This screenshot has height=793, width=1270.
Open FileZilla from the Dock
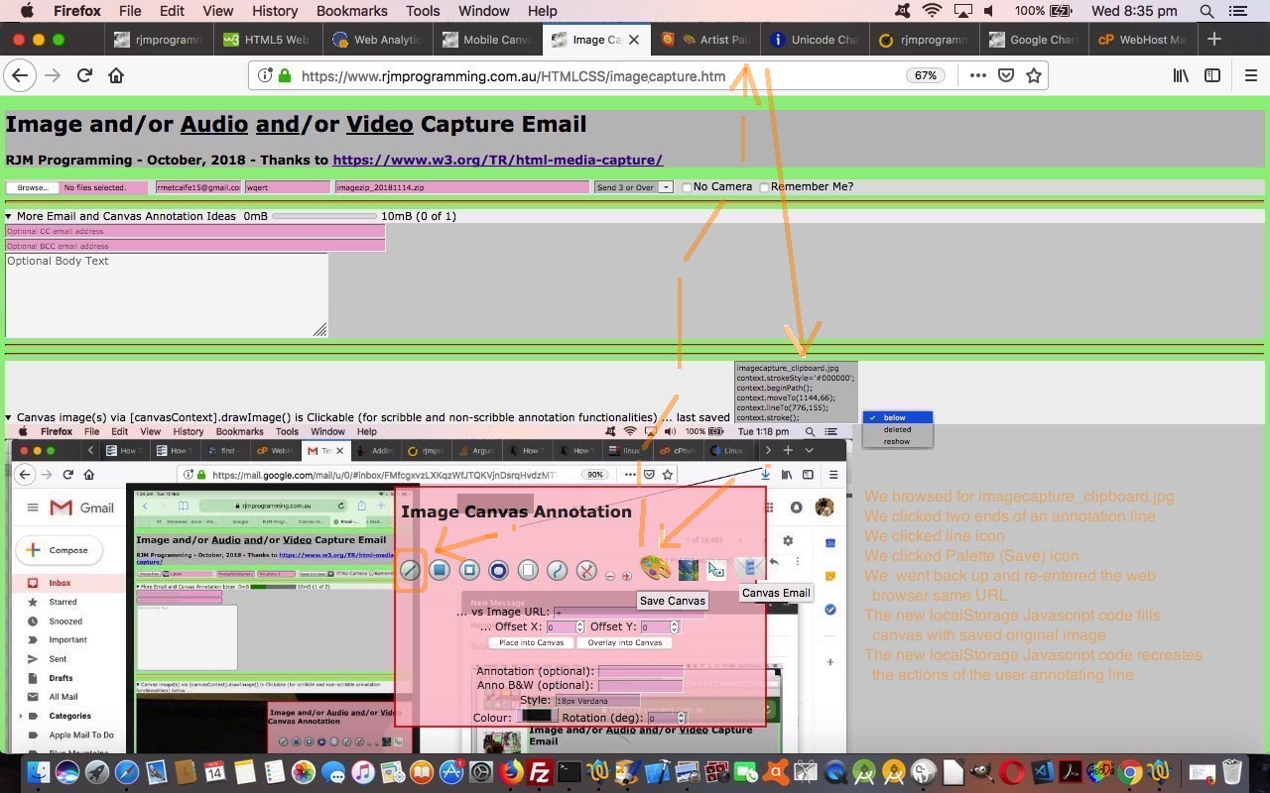pos(540,771)
